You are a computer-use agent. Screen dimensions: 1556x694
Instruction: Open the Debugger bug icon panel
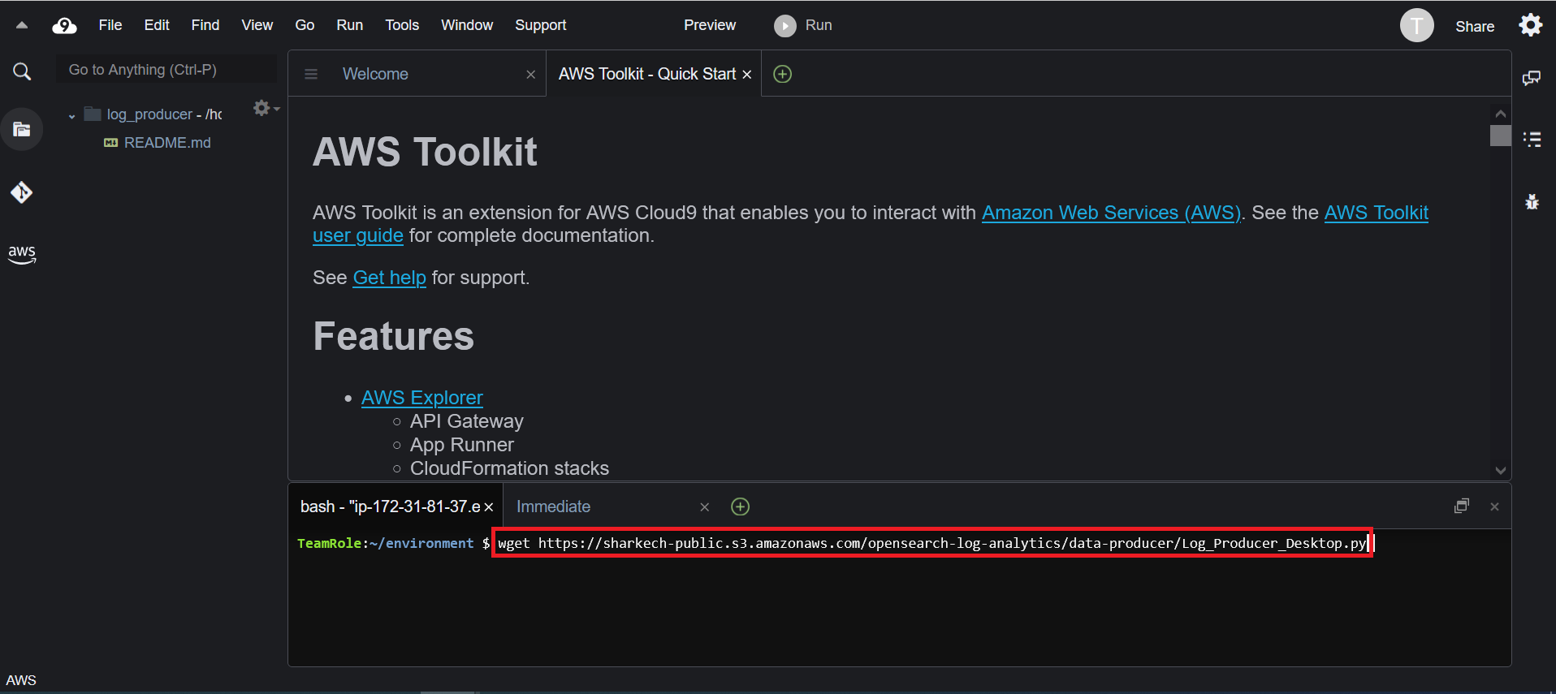click(1532, 201)
